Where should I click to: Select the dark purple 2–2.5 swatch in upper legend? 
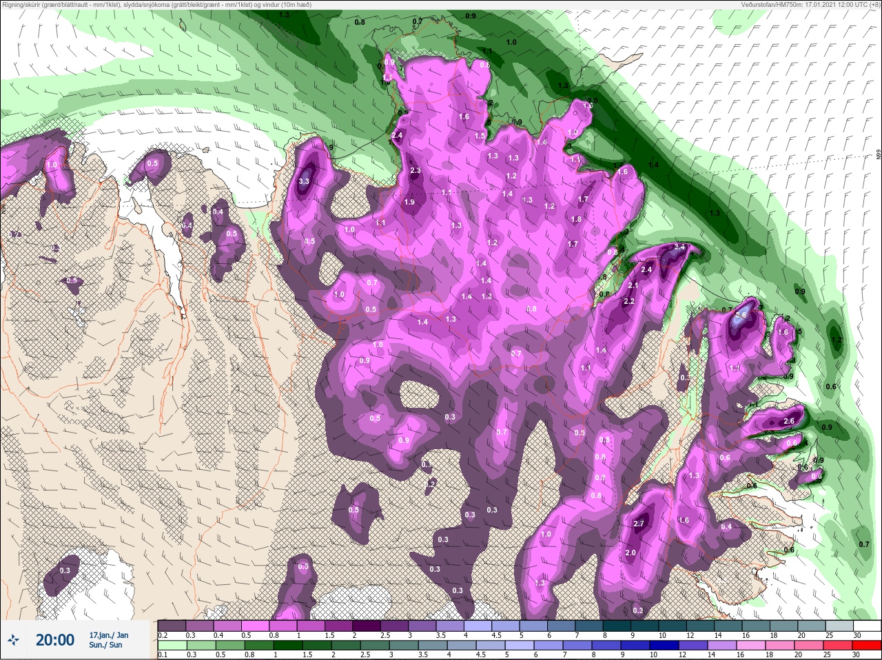tap(368, 626)
